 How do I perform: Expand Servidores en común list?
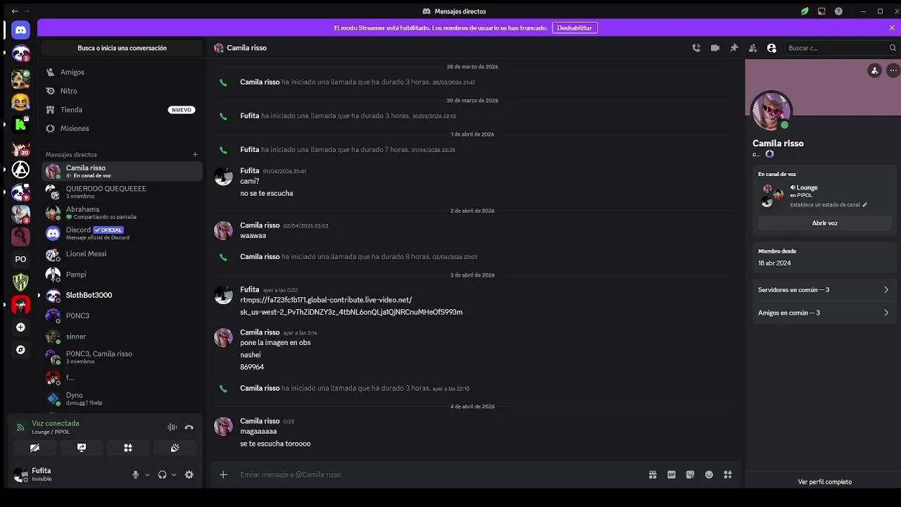(x=823, y=289)
